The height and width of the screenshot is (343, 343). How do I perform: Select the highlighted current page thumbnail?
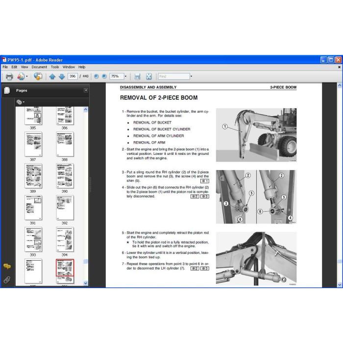tap(65, 271)
